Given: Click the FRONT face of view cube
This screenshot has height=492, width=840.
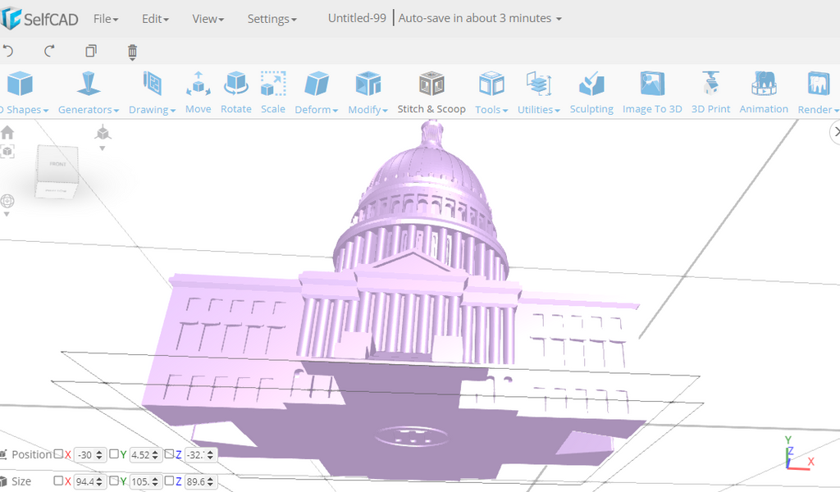Looking at the screenshot, I should pyautogui.click(x=58, y=164).
